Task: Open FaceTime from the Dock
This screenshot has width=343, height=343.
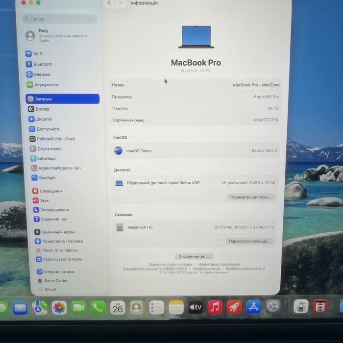Action: [79, 308]
